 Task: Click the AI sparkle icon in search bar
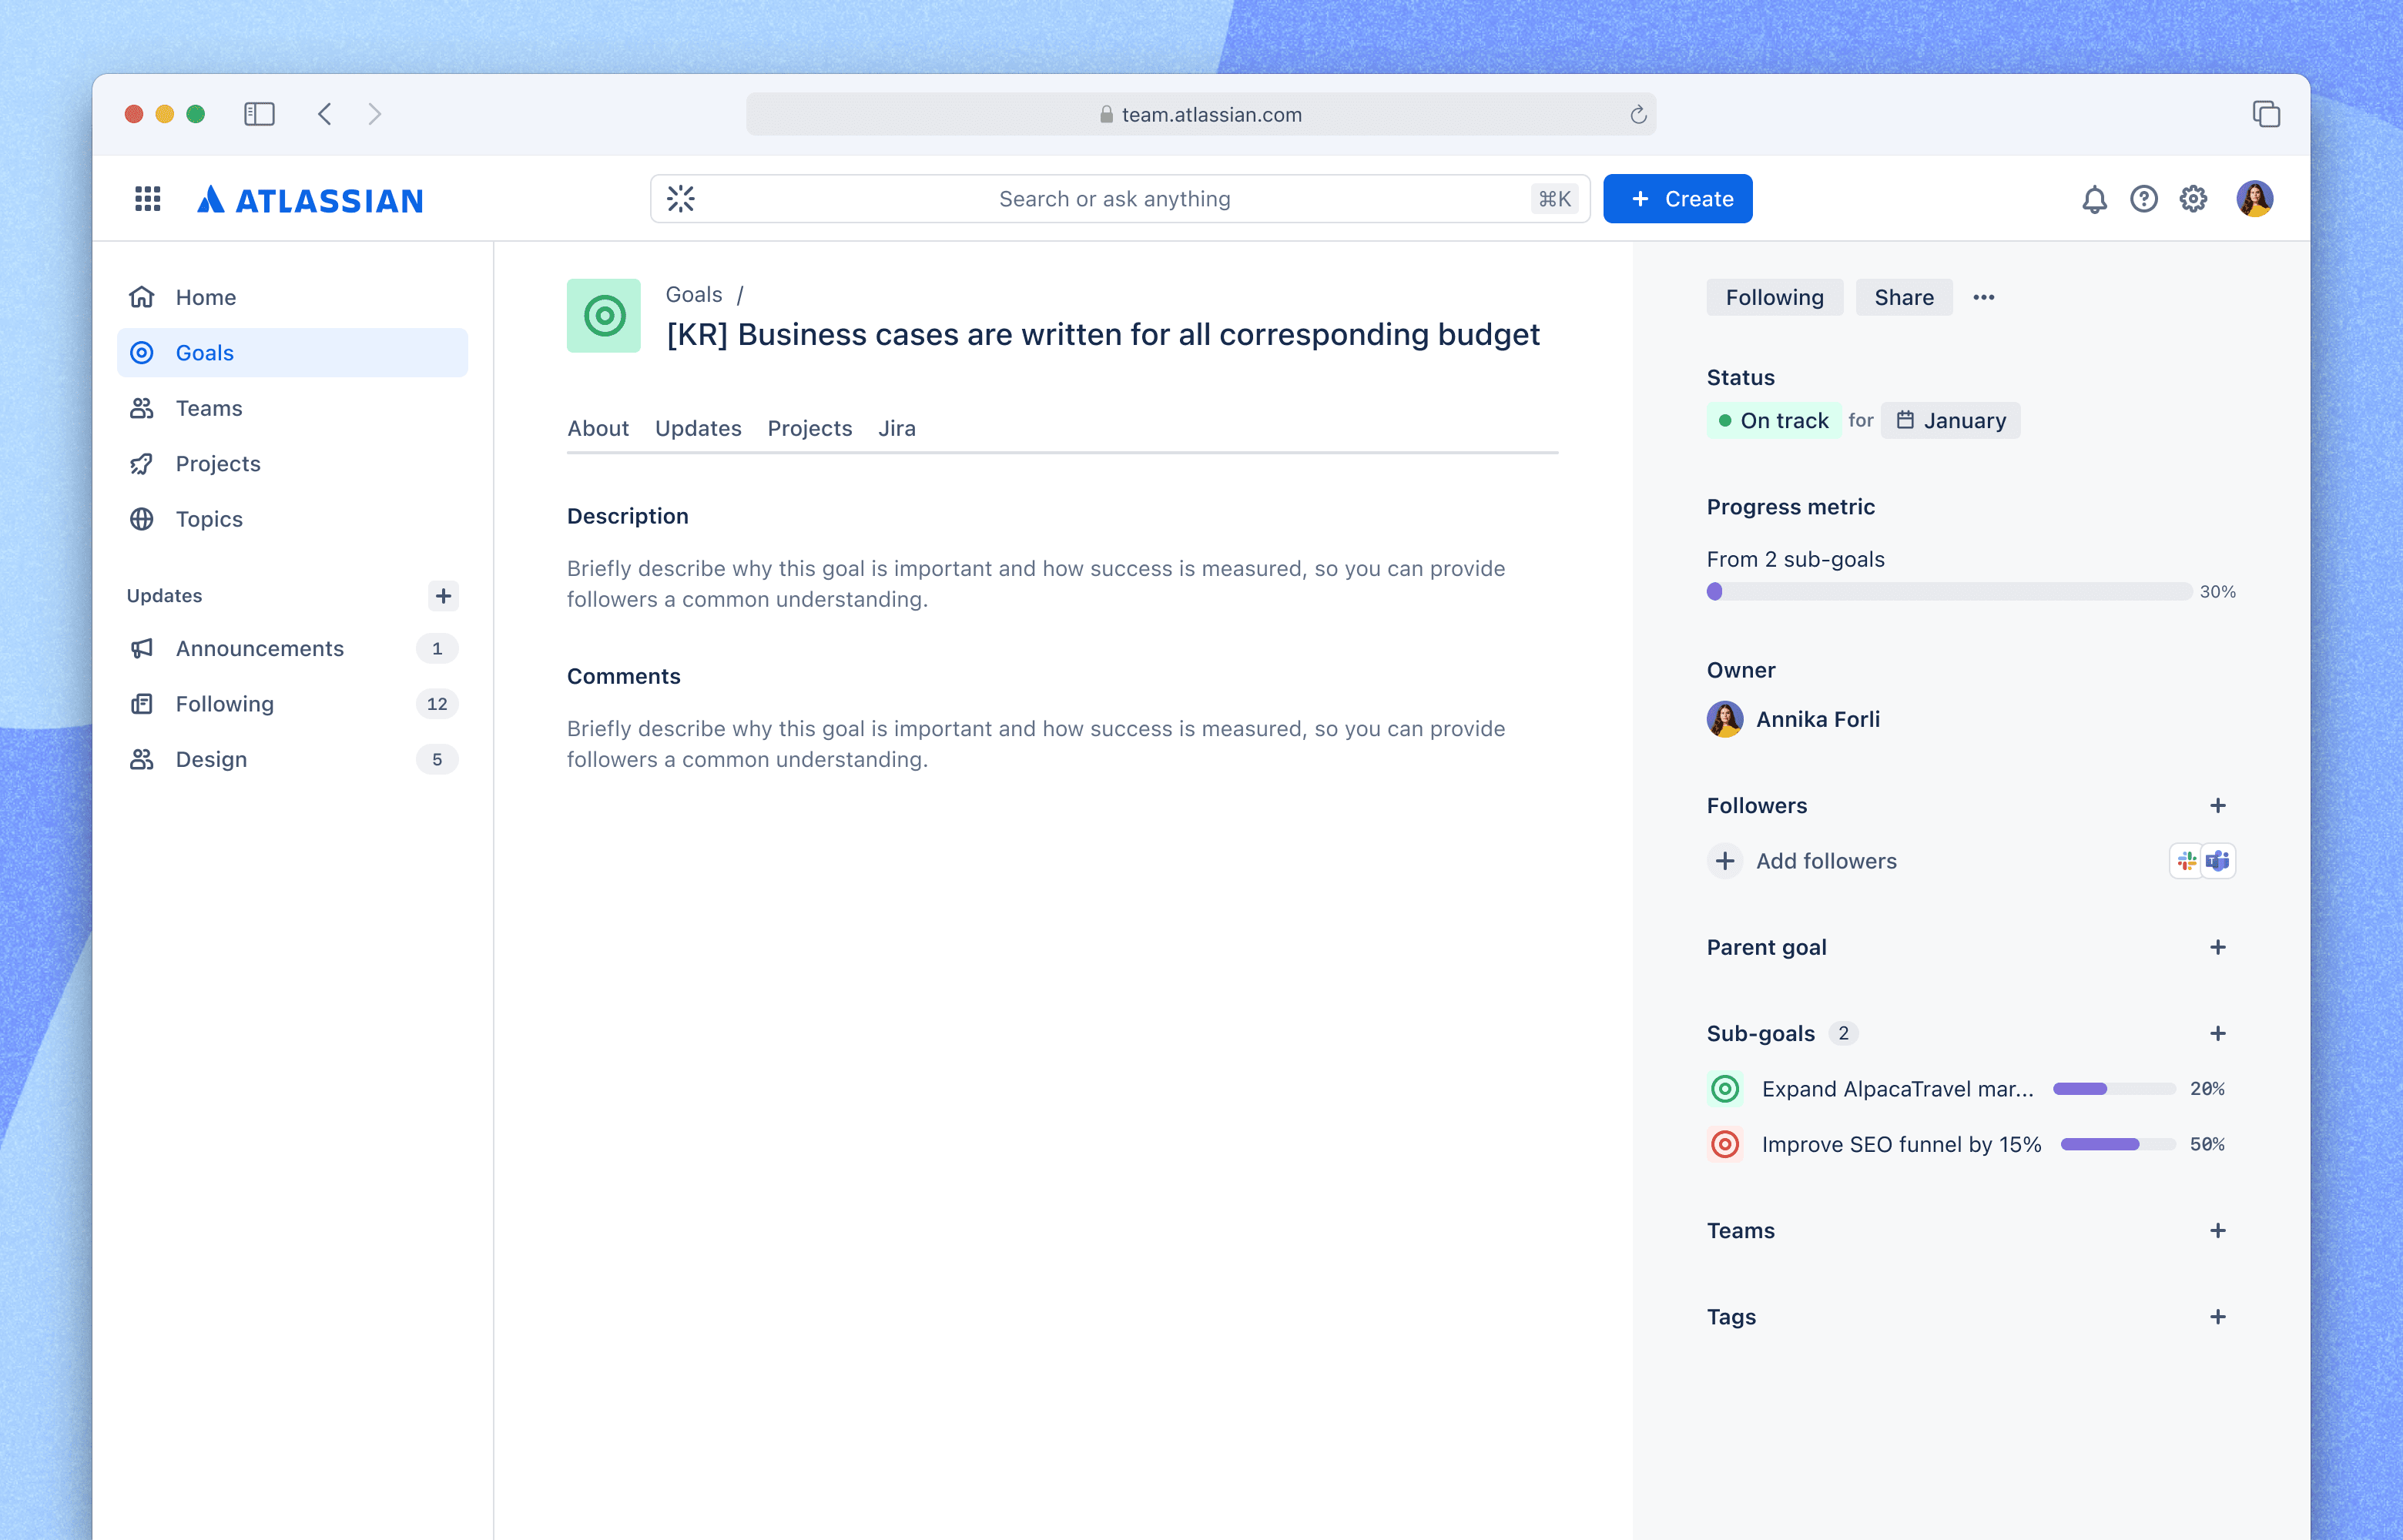[681, 199]
